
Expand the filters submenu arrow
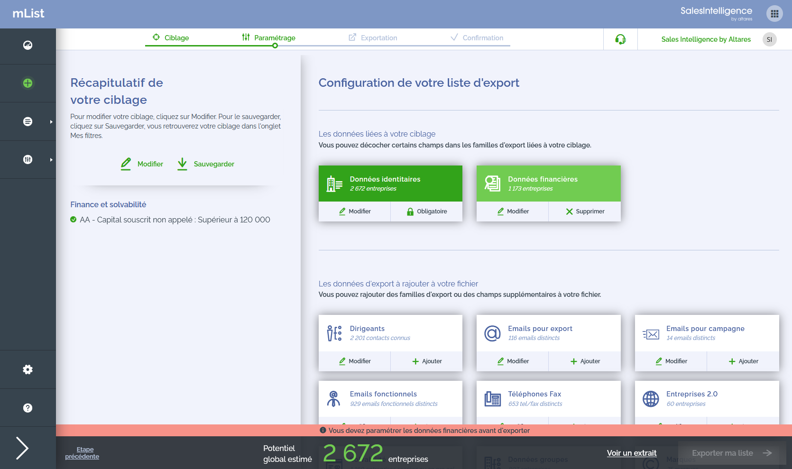pyautogui.click(x=51, y=160)
